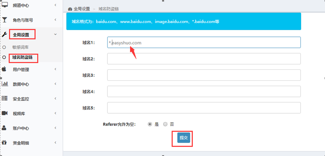Click the wrench icon beside 全局设置
Image resolution: width=325 pixels, height=156 pixels.
tap(4, 34)
